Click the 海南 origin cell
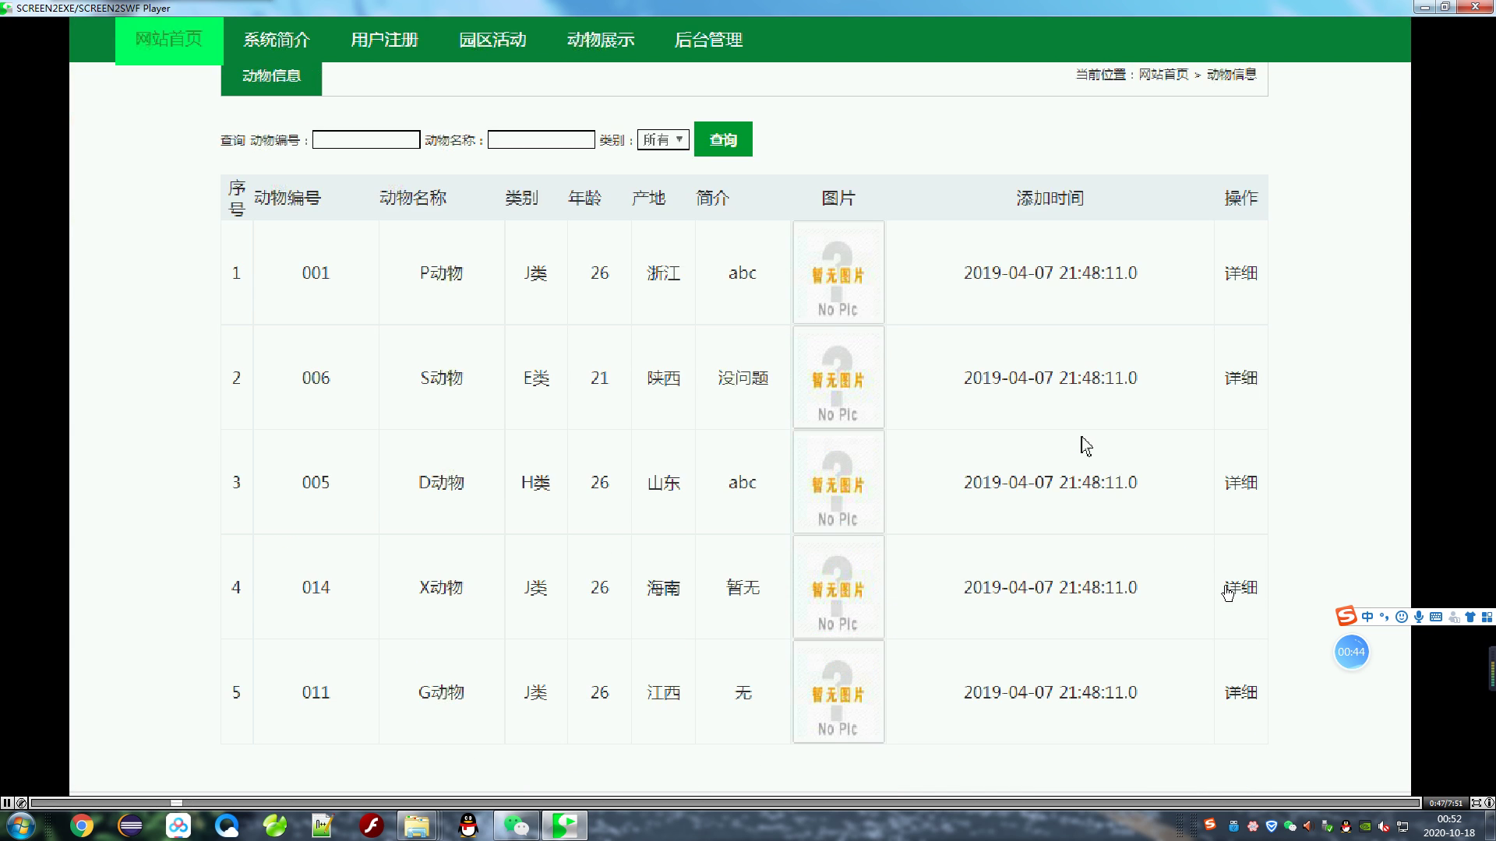The width and height of the screenshot is (1496, 841). pos(664,588)
